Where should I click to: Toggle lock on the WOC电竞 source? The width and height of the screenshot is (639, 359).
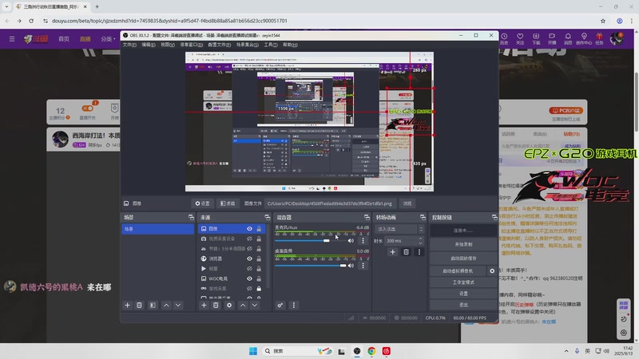pyautogui.click(x=259, y=278)
